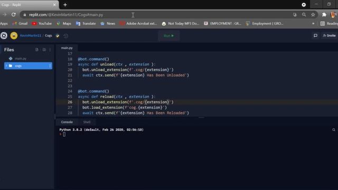This screenshot has height=190, width=338.
Task: Open the News bookmark
Action: click(x=108, y=23)
